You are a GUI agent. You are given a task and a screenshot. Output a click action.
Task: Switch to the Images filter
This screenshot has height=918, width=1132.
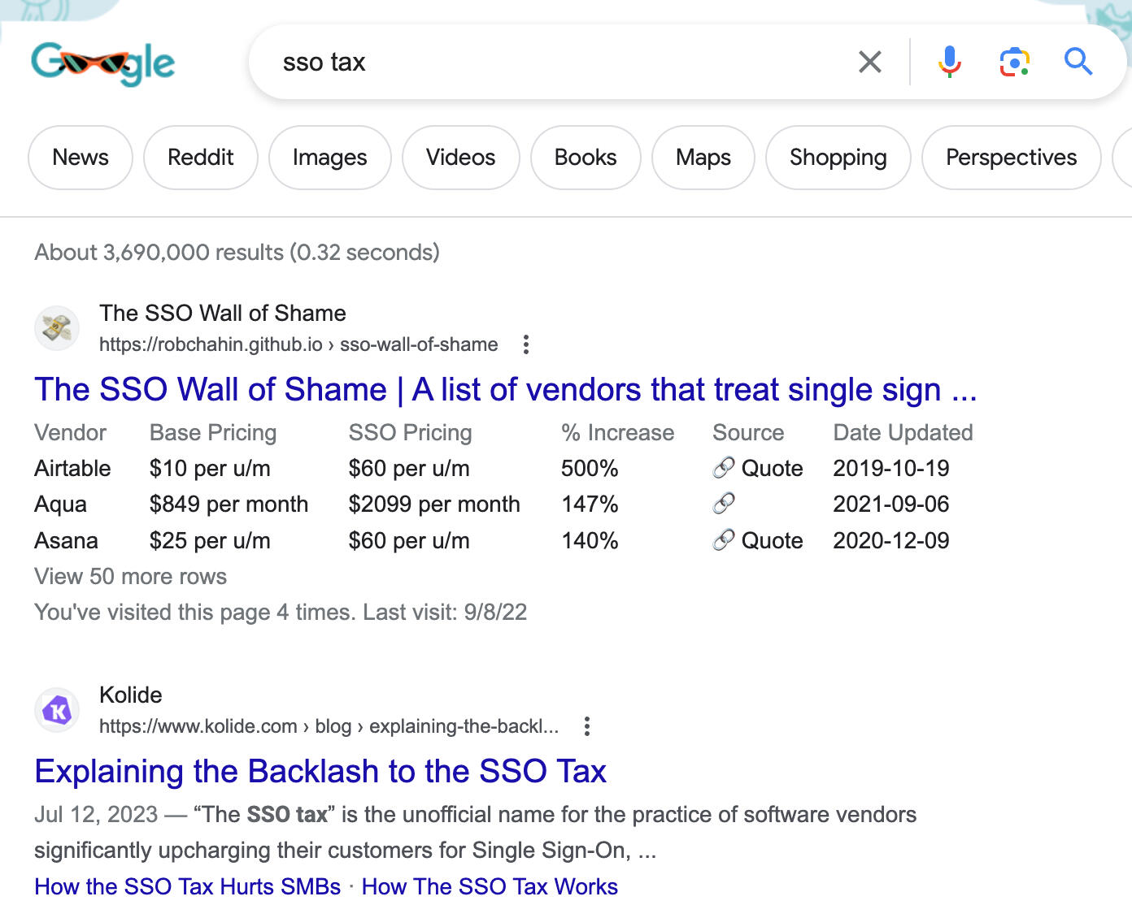point(330,158)
